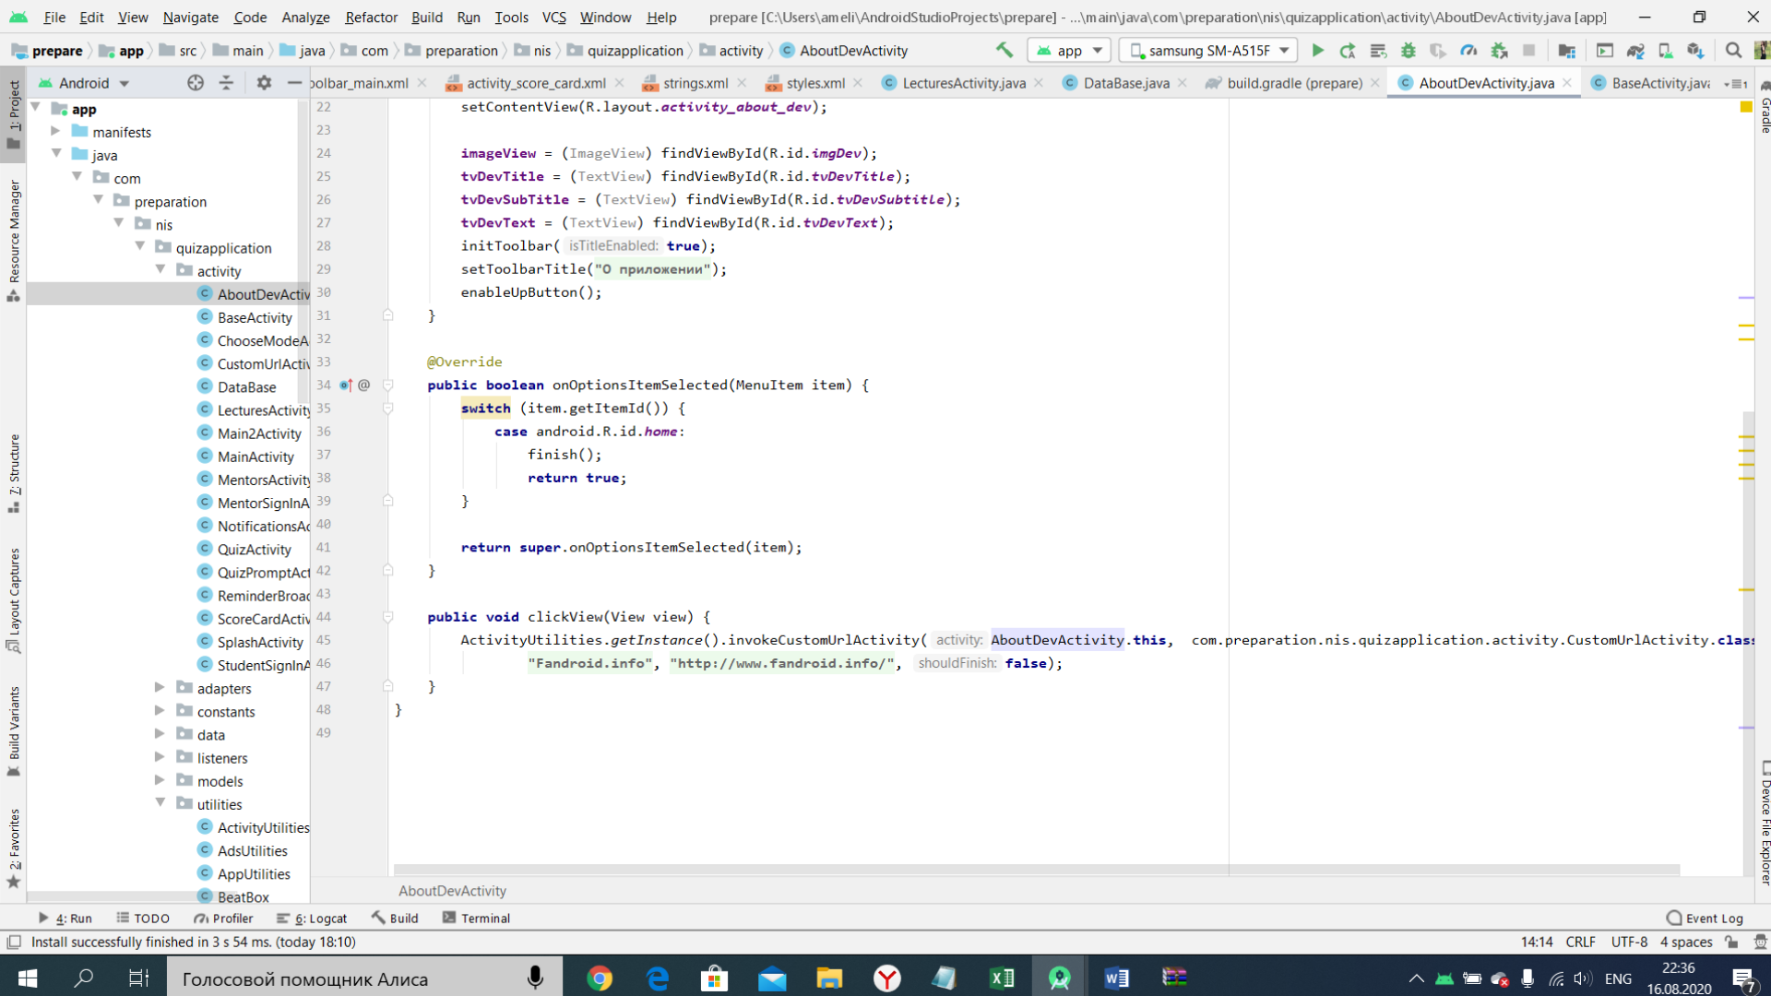
Task: Open the Refactor menu
Action: 371,17
